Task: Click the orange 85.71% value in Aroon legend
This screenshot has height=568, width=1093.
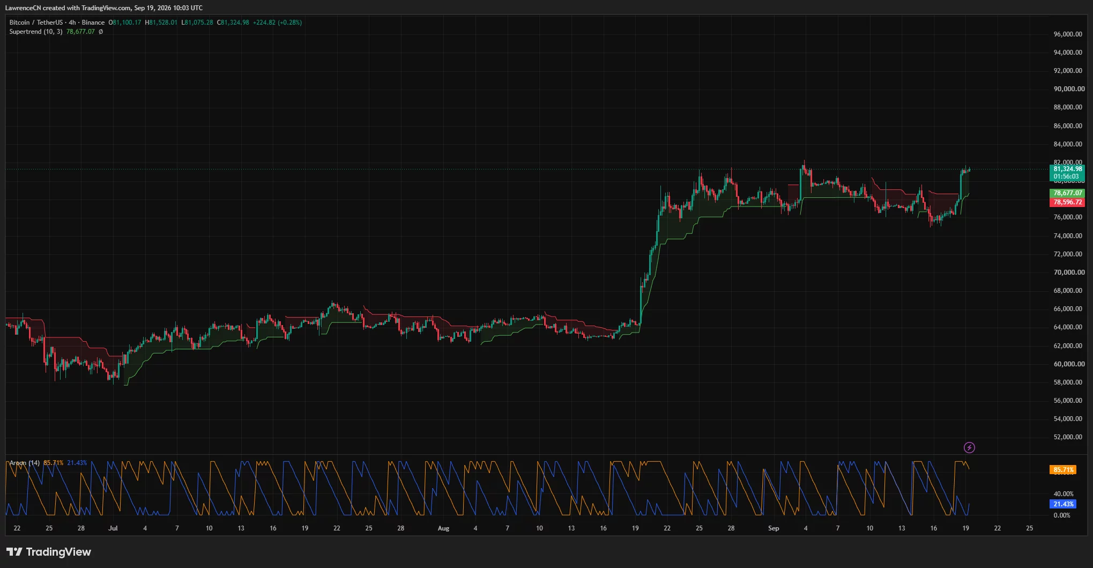Action: pyautogui.click(x=54, y=463)
